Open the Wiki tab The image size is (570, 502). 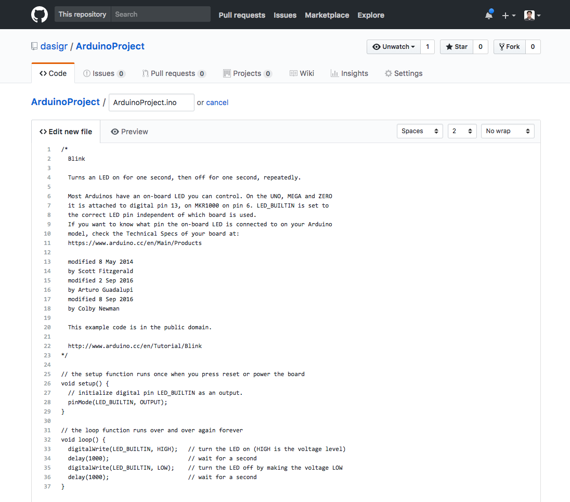point(302,73)
